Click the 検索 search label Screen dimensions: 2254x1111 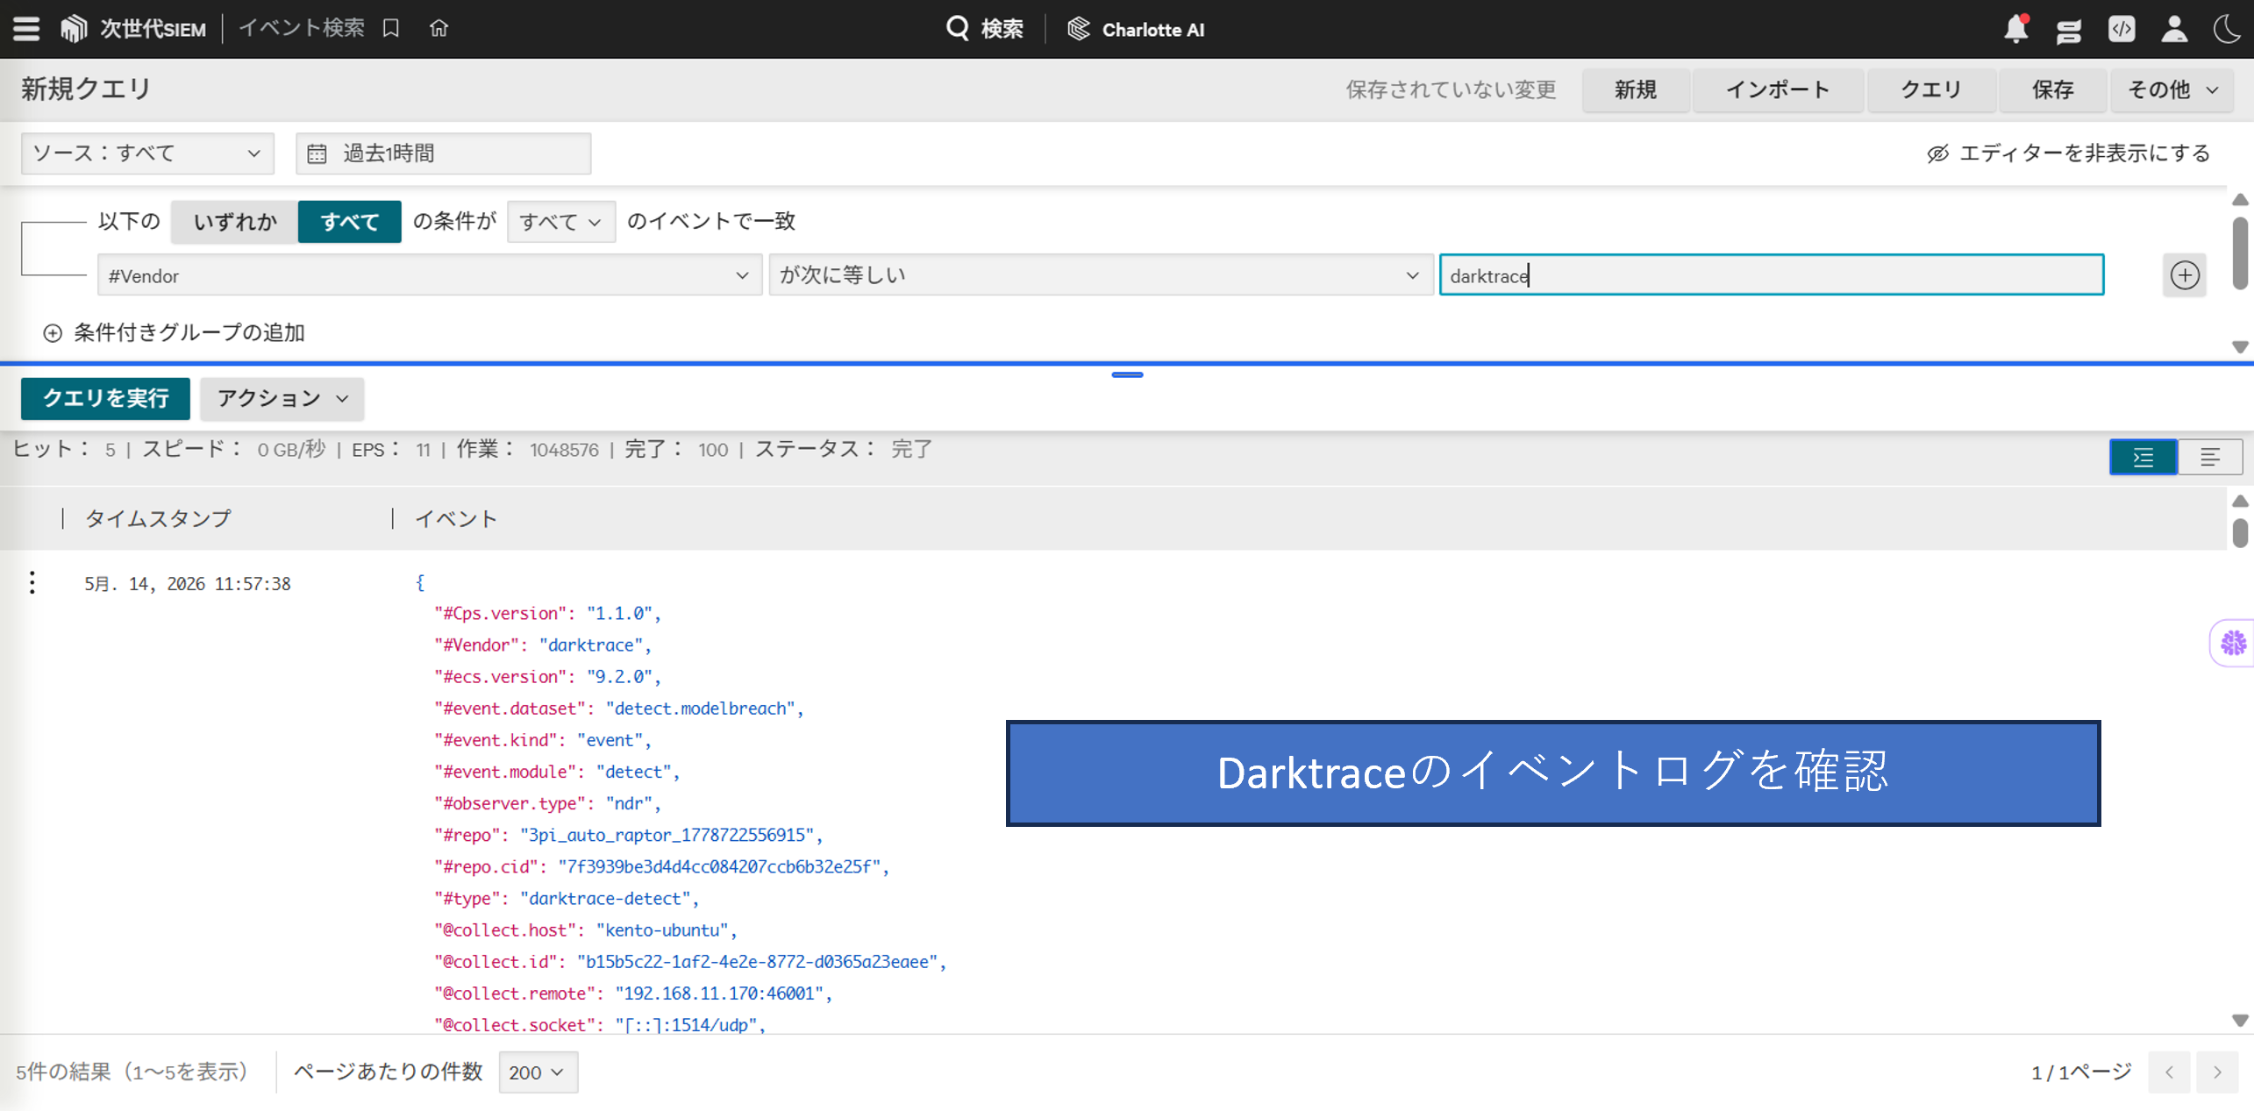tap(1002, 29)
